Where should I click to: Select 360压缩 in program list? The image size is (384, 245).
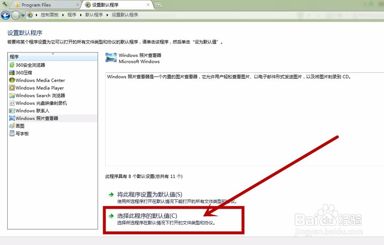pyautogui.click(x=53, y=72)
